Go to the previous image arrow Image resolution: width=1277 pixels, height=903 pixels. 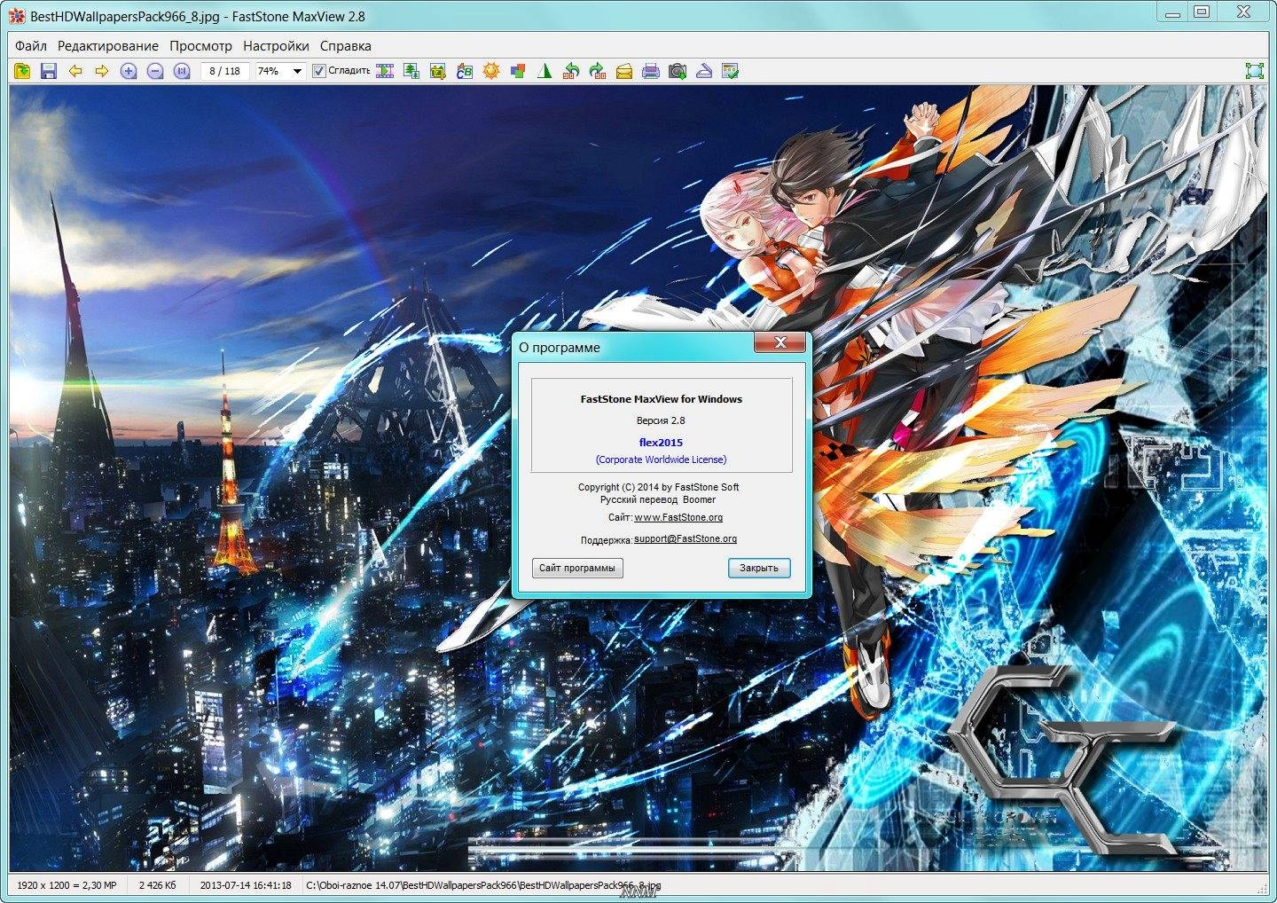(x=75, y=71)
